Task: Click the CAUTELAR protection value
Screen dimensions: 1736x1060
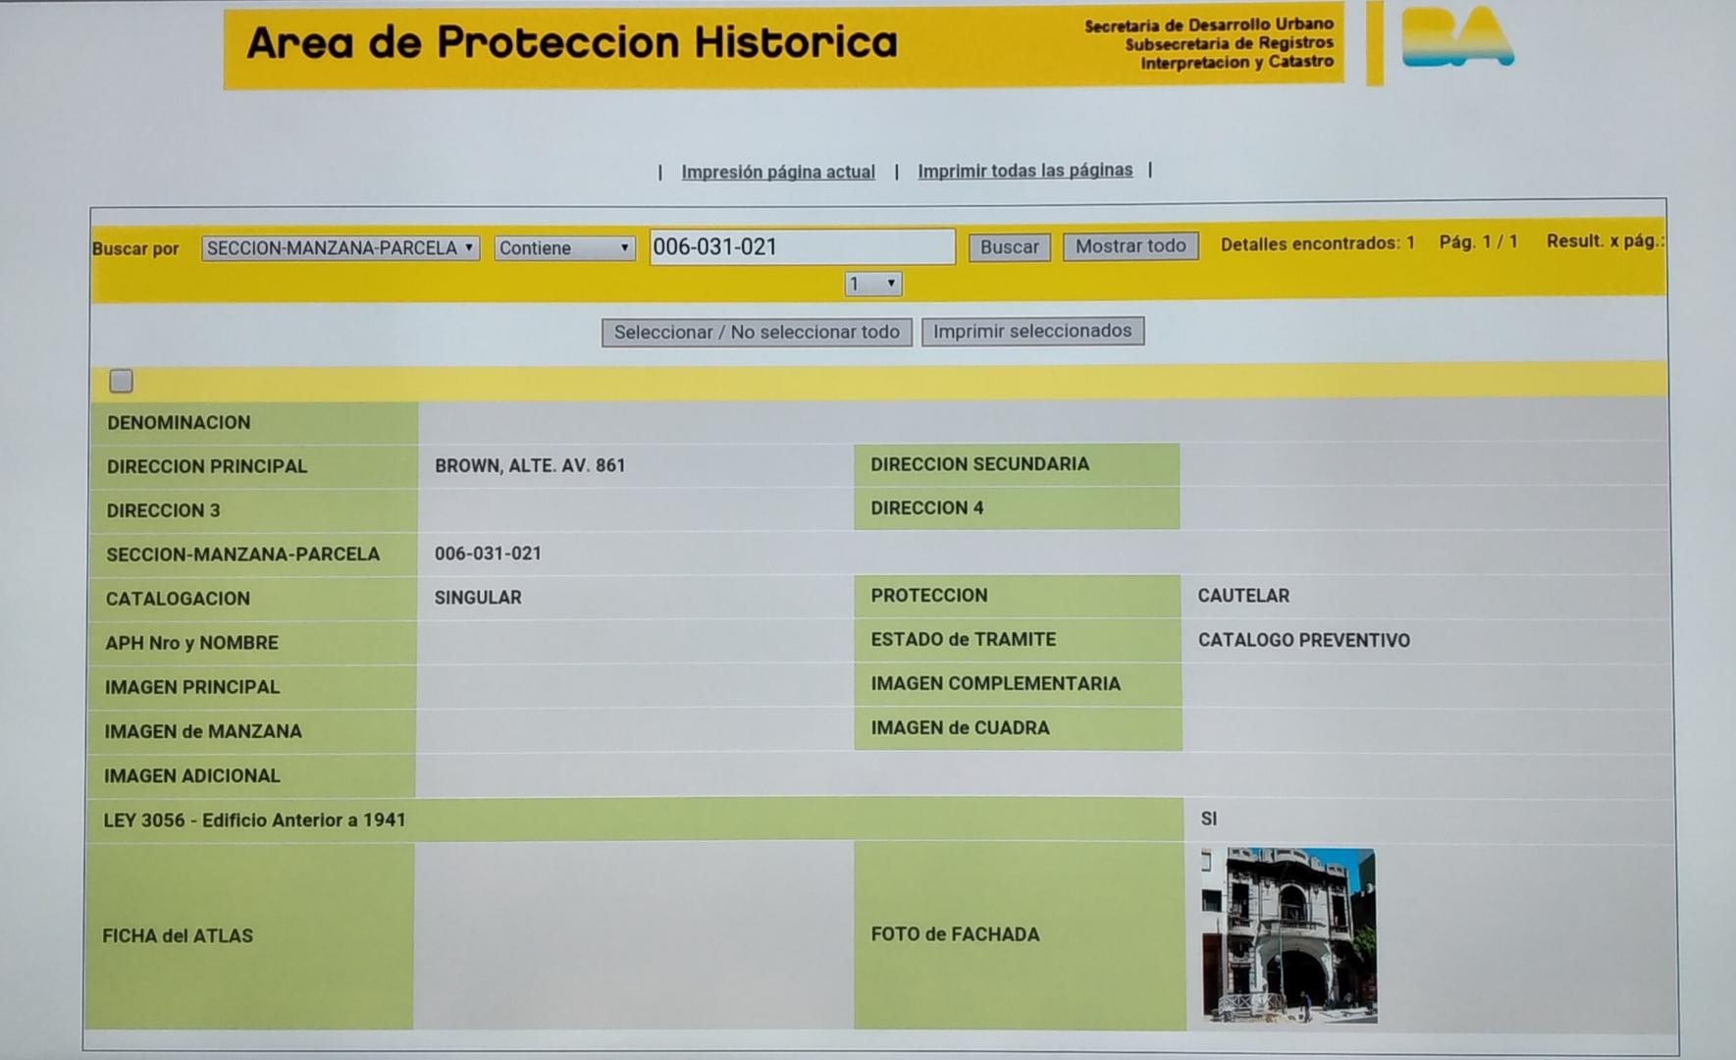Action: tap(1243, 596)
